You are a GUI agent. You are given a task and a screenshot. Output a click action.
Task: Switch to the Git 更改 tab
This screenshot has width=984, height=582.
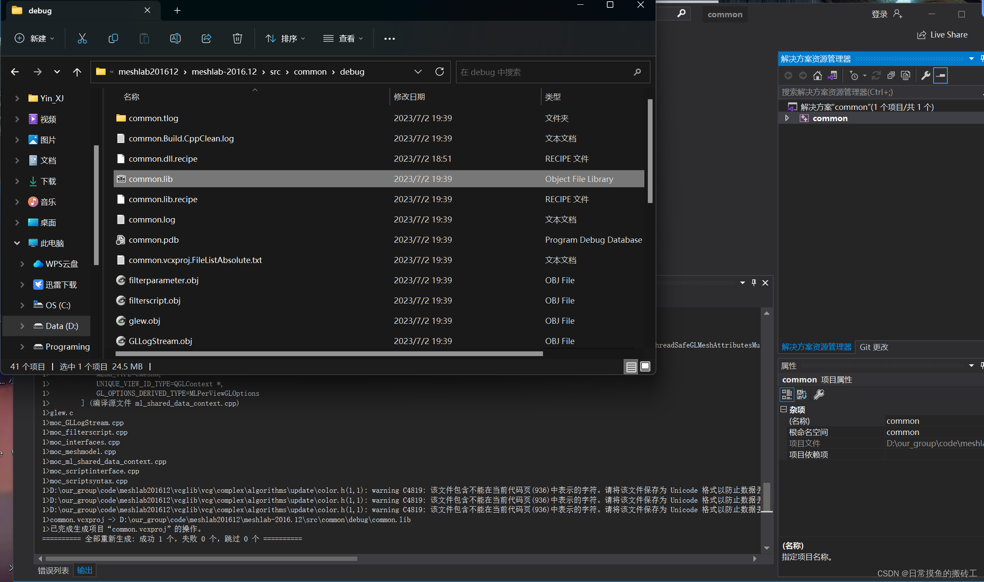coord(873,347)
